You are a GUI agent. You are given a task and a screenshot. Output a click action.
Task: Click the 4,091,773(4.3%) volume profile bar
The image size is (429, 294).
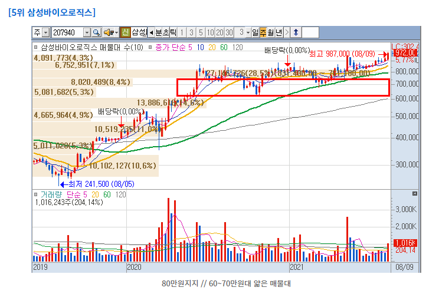pyautogui.click(x=63, y=58)
